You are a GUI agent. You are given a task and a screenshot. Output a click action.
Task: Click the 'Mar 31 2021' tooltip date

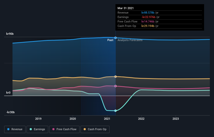(x=126, y=8)
